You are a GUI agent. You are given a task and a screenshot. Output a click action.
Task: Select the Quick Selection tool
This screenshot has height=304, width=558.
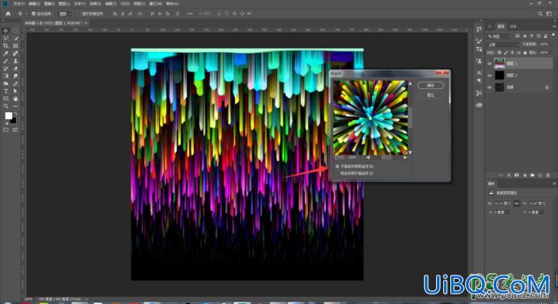pyautogui.click(x=16, y=39)
